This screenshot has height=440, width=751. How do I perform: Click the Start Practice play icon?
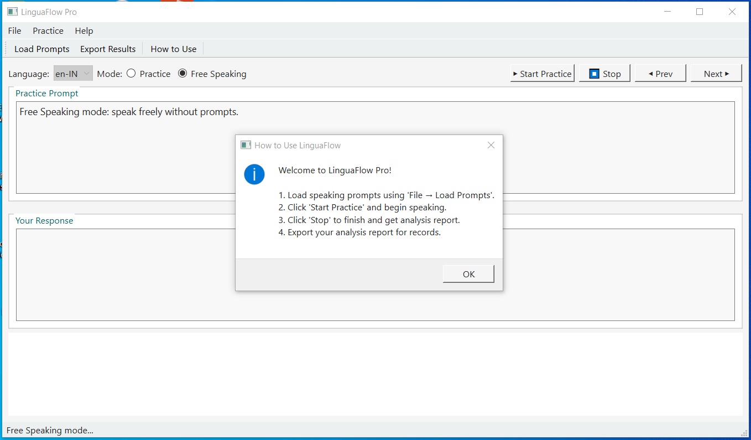pos(514,73)
